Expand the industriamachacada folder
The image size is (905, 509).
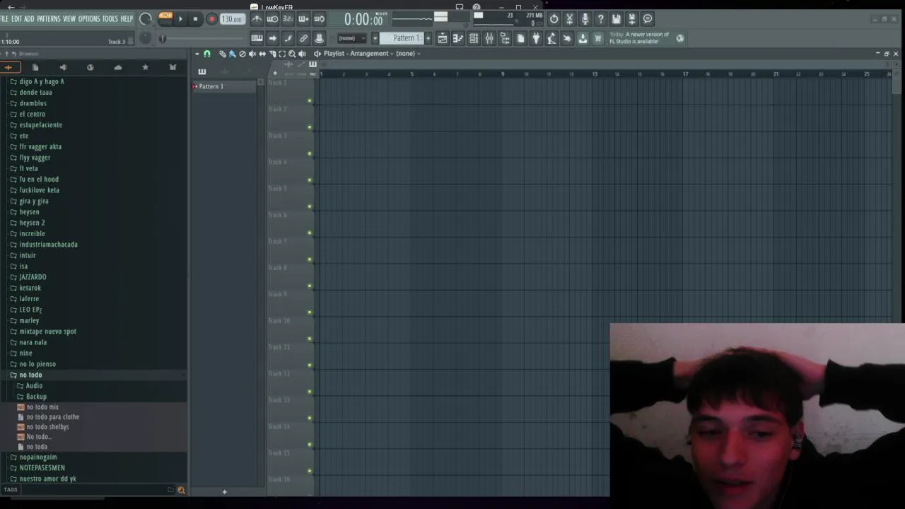tap(48, 244)
